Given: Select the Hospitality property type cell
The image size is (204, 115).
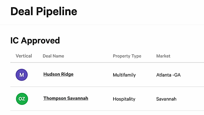Looking at the screenshot, I should pyautogui.click(x=124, y=99).
